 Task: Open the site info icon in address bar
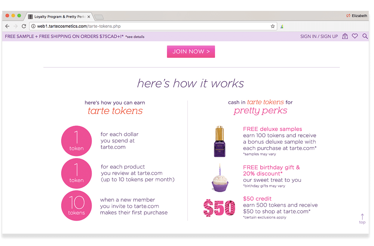point(33,26)
